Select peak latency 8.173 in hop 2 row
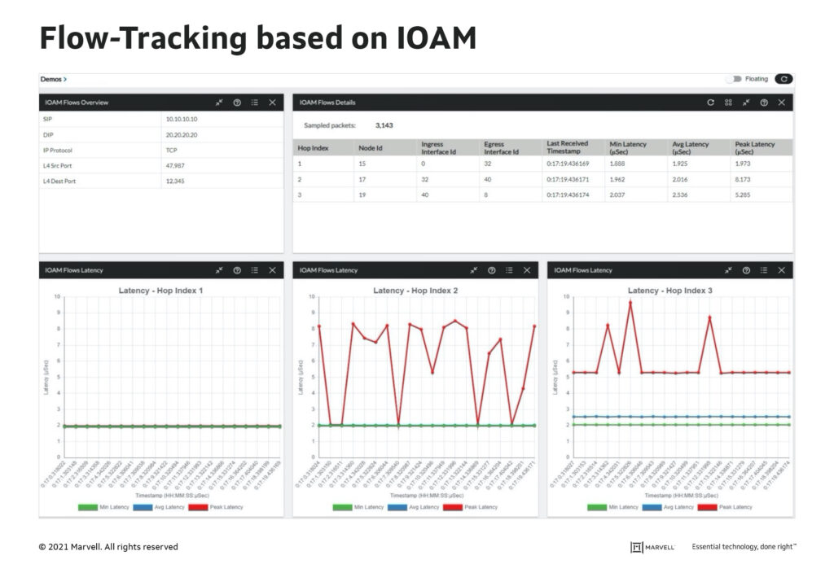Image resolution: width=834 pixels, height=573 pixels. pos(743,180)
